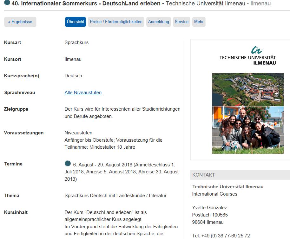Click the value Deutsch
The height and width of the screenshot is (239, 290).
73,76
